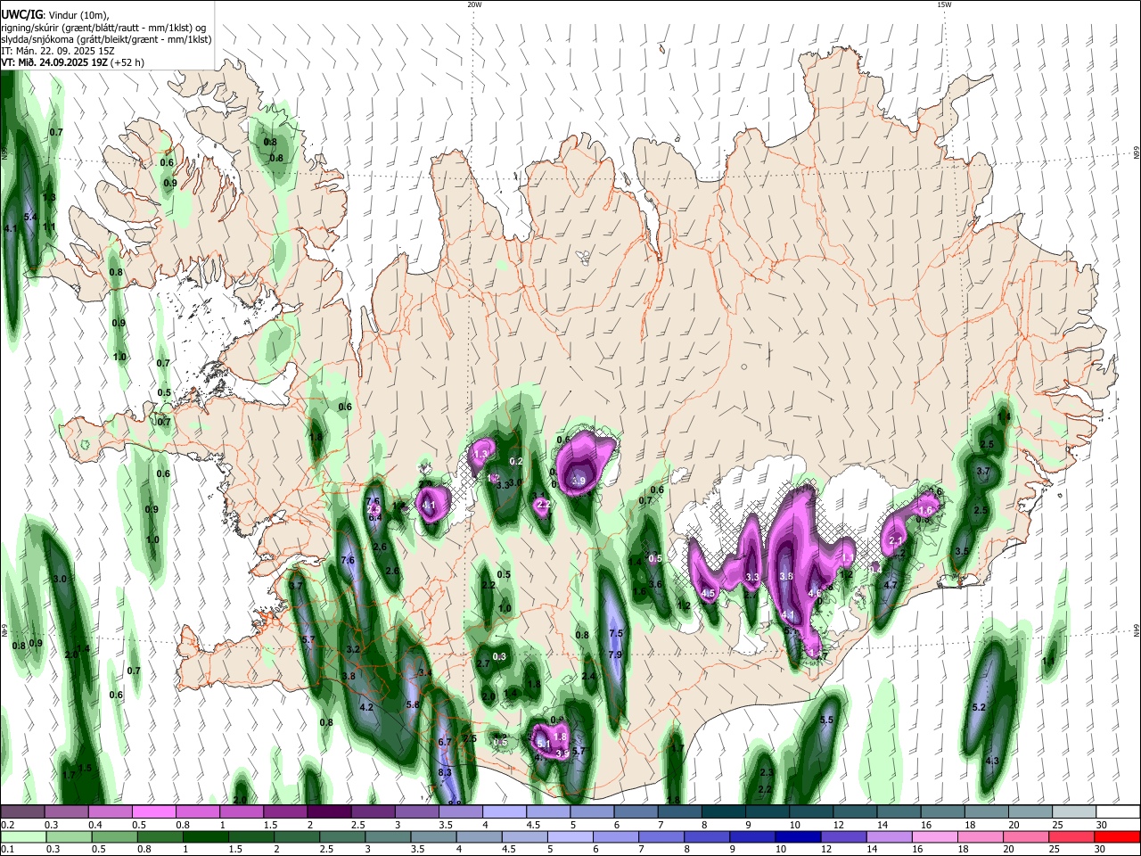Click the 15W longitude label at the top
Screen dimensions: 1141x856
pyautogui.click(x=944, y=4)
